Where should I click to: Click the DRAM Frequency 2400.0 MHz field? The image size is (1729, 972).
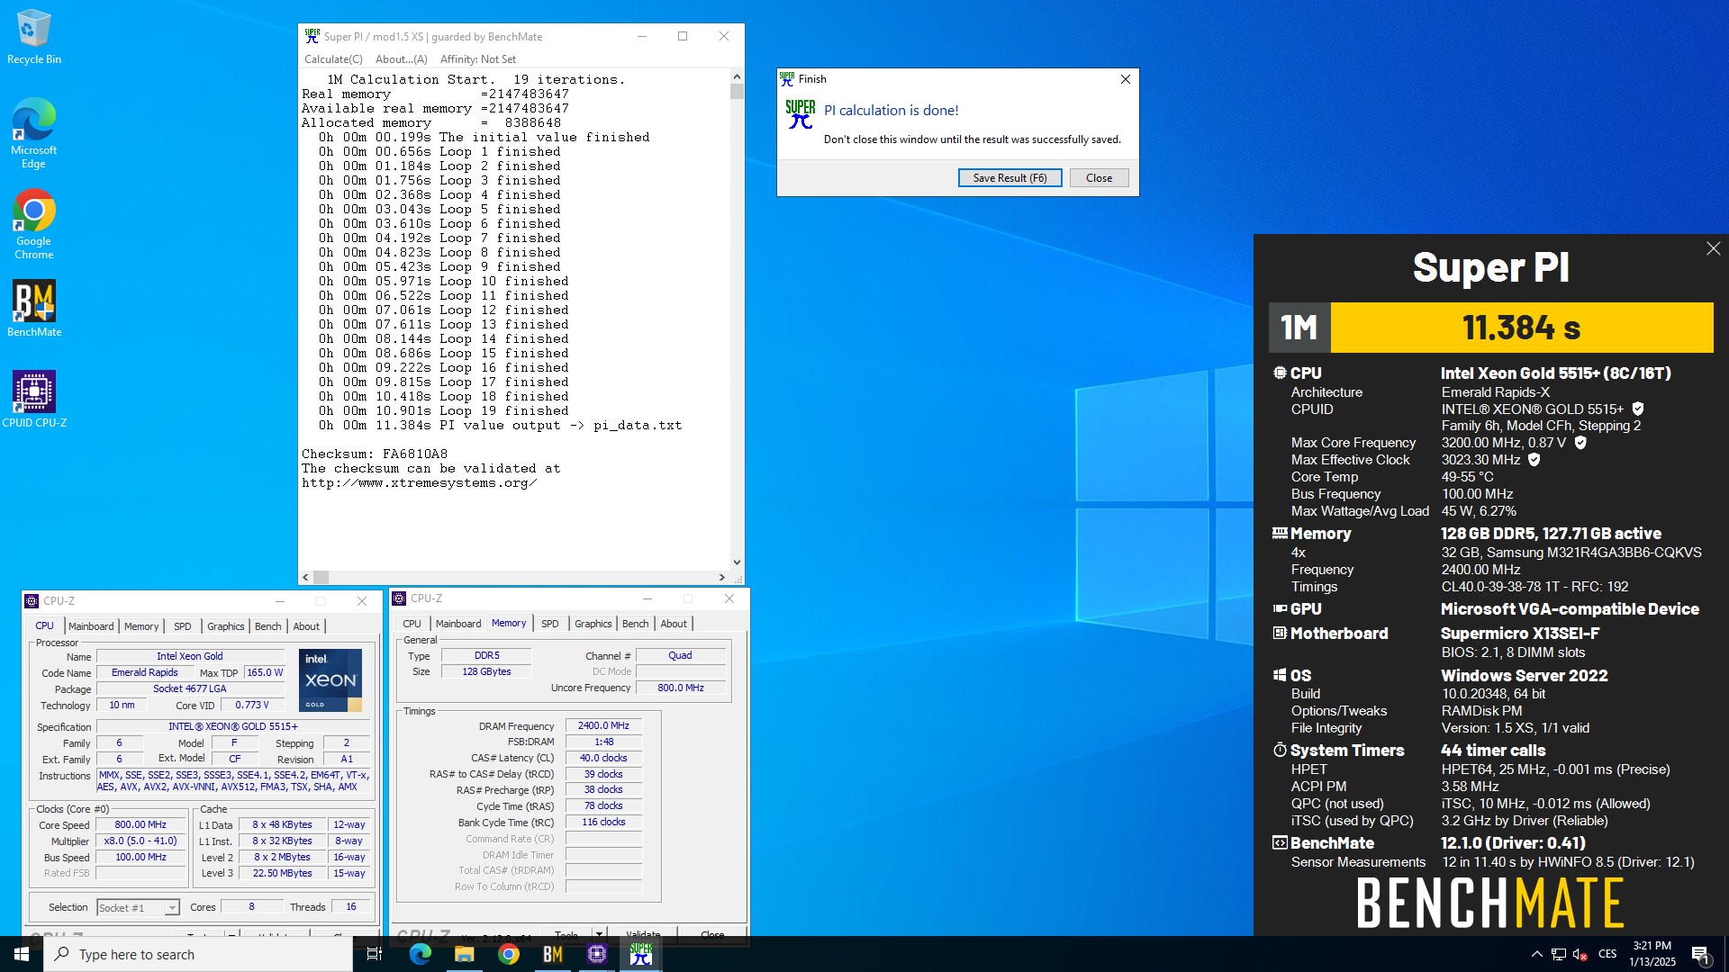(x=603, y=725)
